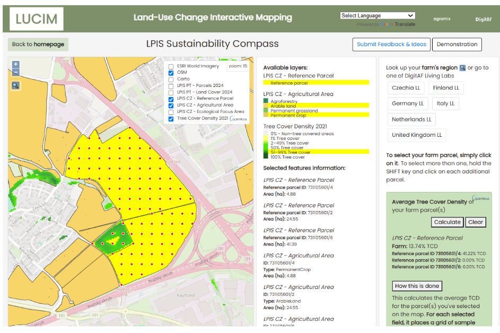This screenshot has height=333, width=500.
Task: Expand the How this is done section
Action: click(417, 286)
